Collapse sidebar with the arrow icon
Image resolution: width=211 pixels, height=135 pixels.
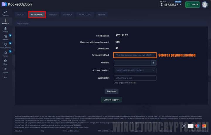click(x=5, y=77)
